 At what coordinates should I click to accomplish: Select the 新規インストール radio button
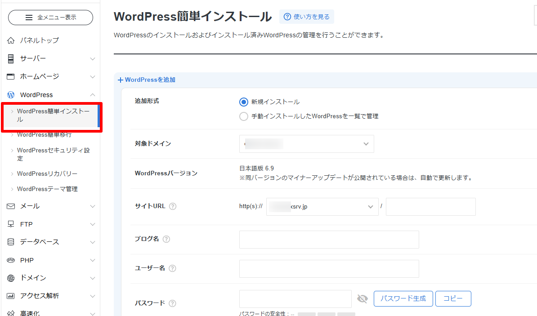point(243,102)
